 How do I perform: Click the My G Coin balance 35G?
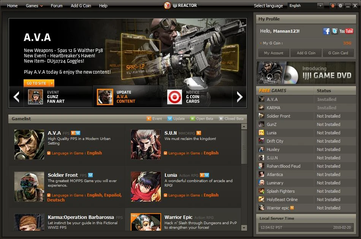point(347,43)
